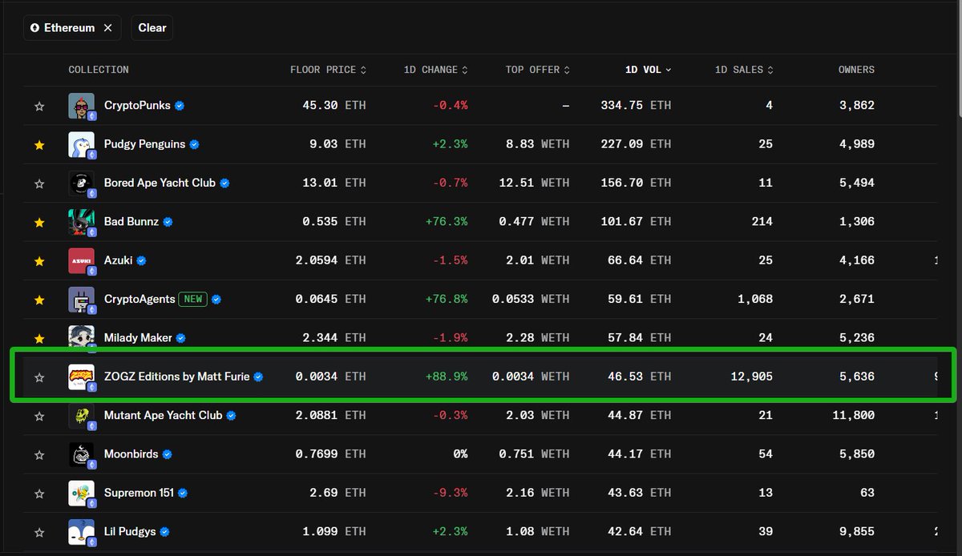Open ZOGZ Editions by Matt Furie name
The image size is (962, 556).
coord(176,377)
